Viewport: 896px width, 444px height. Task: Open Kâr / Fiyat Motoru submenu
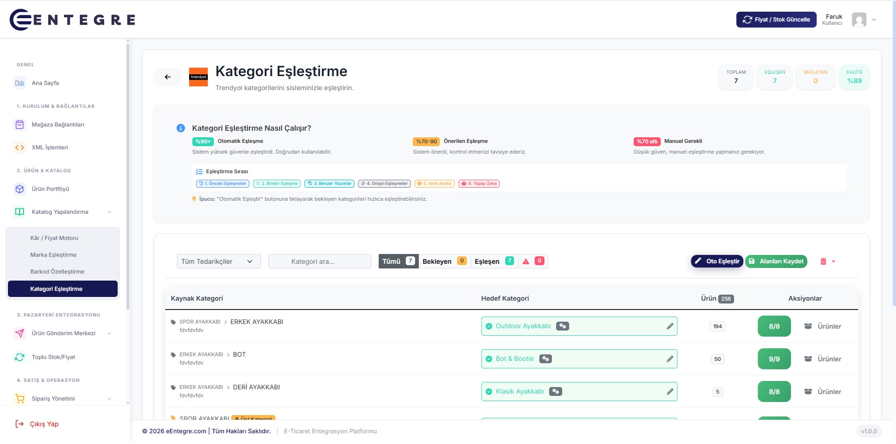click(x=54, y=238)
